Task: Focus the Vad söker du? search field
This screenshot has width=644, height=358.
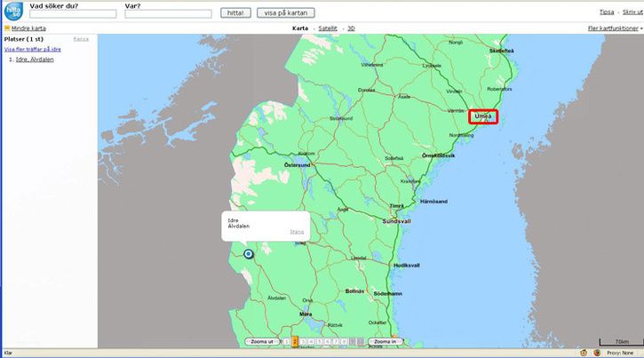Action: [x=73, y=14]
